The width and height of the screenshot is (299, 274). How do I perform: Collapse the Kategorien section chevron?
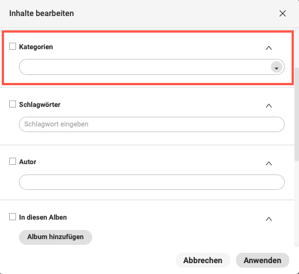tap(269, 48)
